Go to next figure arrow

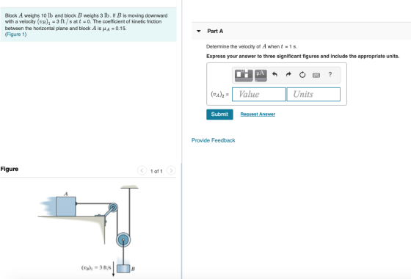(171, 170)
